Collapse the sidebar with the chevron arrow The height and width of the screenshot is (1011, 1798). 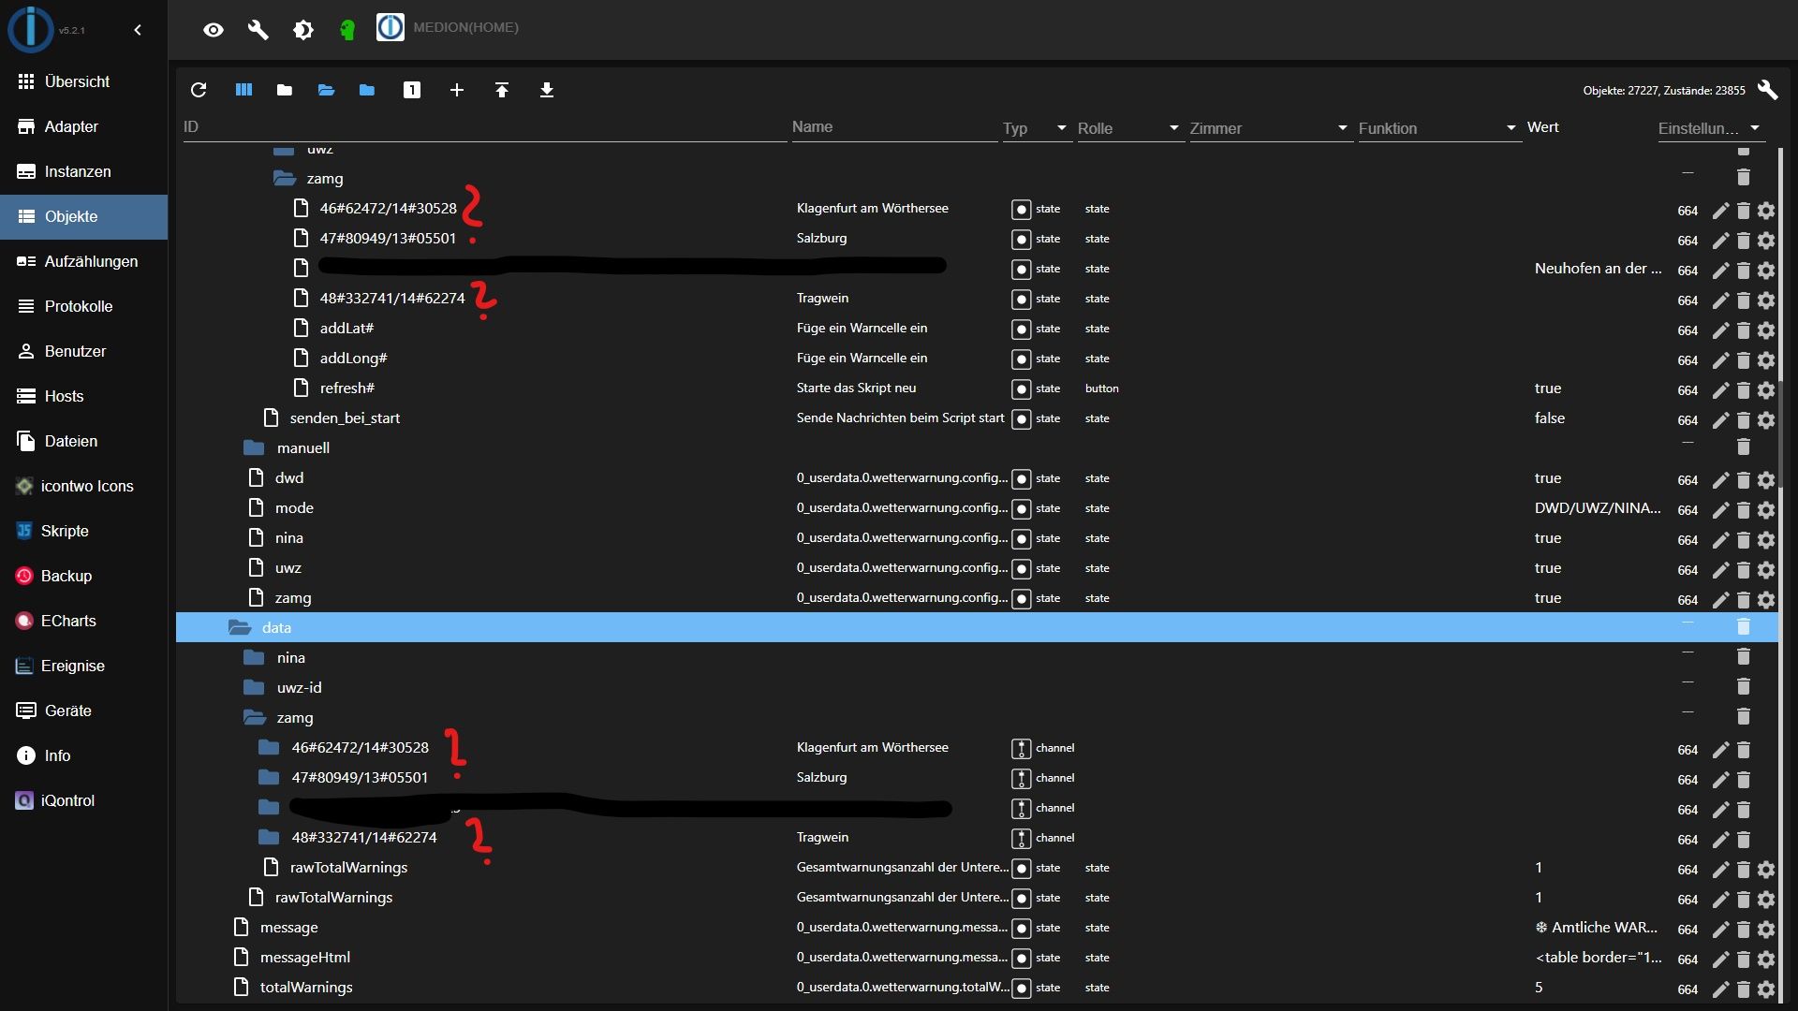pos(138,30)
